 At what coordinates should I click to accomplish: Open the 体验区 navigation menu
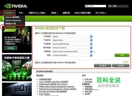click(x=54, y=13)
